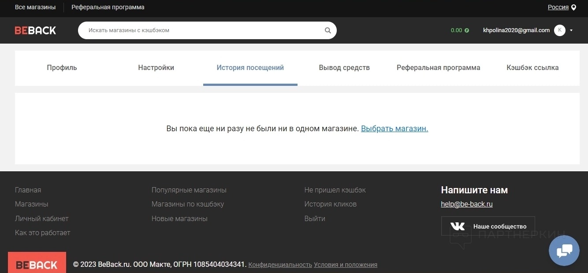
Task: Click Выйти in the footer
Action: pyautogui.click(x=315, y=219)
